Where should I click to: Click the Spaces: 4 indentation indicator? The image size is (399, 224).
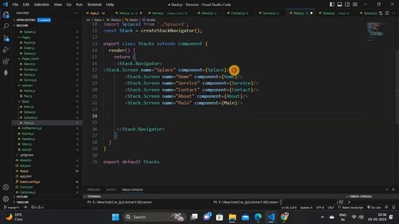click(306, 207)
